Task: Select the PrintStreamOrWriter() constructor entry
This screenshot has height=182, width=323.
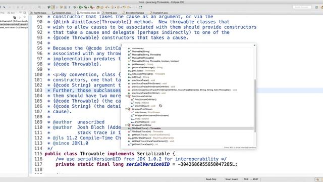Action: click(145, 100)
